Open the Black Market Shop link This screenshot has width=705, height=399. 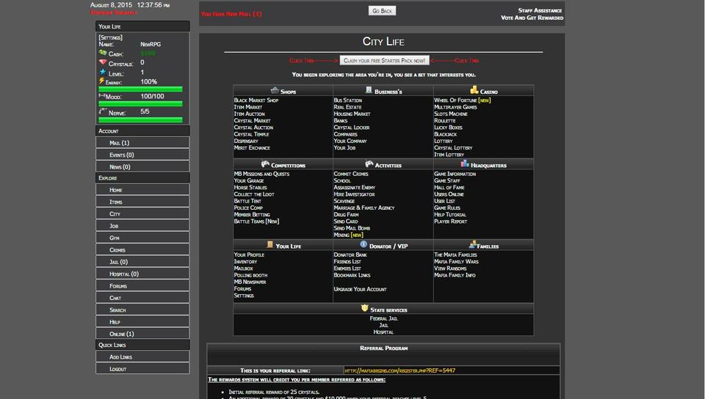tap(256, 100)
